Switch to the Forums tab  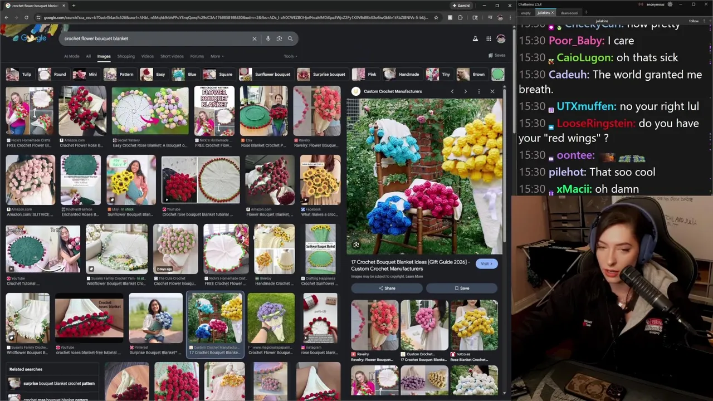pos(197,56)
